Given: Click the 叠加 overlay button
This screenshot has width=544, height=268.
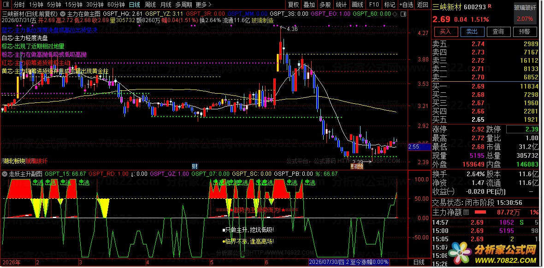Looking at the screenshot, I should click(309, 5).
